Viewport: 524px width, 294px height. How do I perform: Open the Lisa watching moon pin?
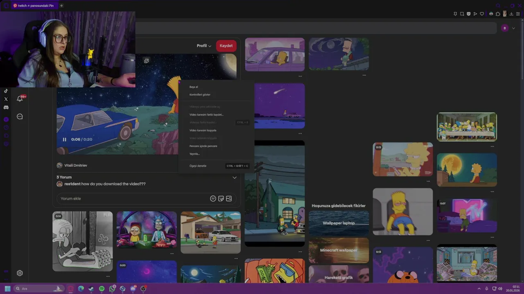pos(467,170)
